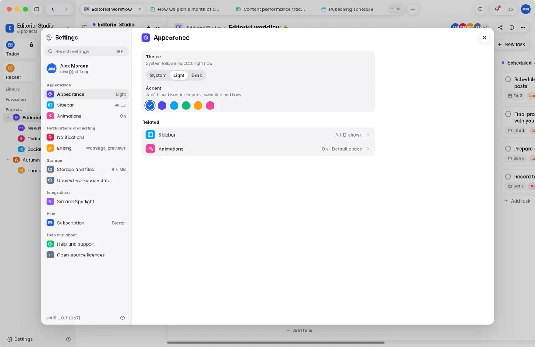Close the Settings dialog
Image resolution: width=535 pixels, height=347 pixels.
click(484, 38)
